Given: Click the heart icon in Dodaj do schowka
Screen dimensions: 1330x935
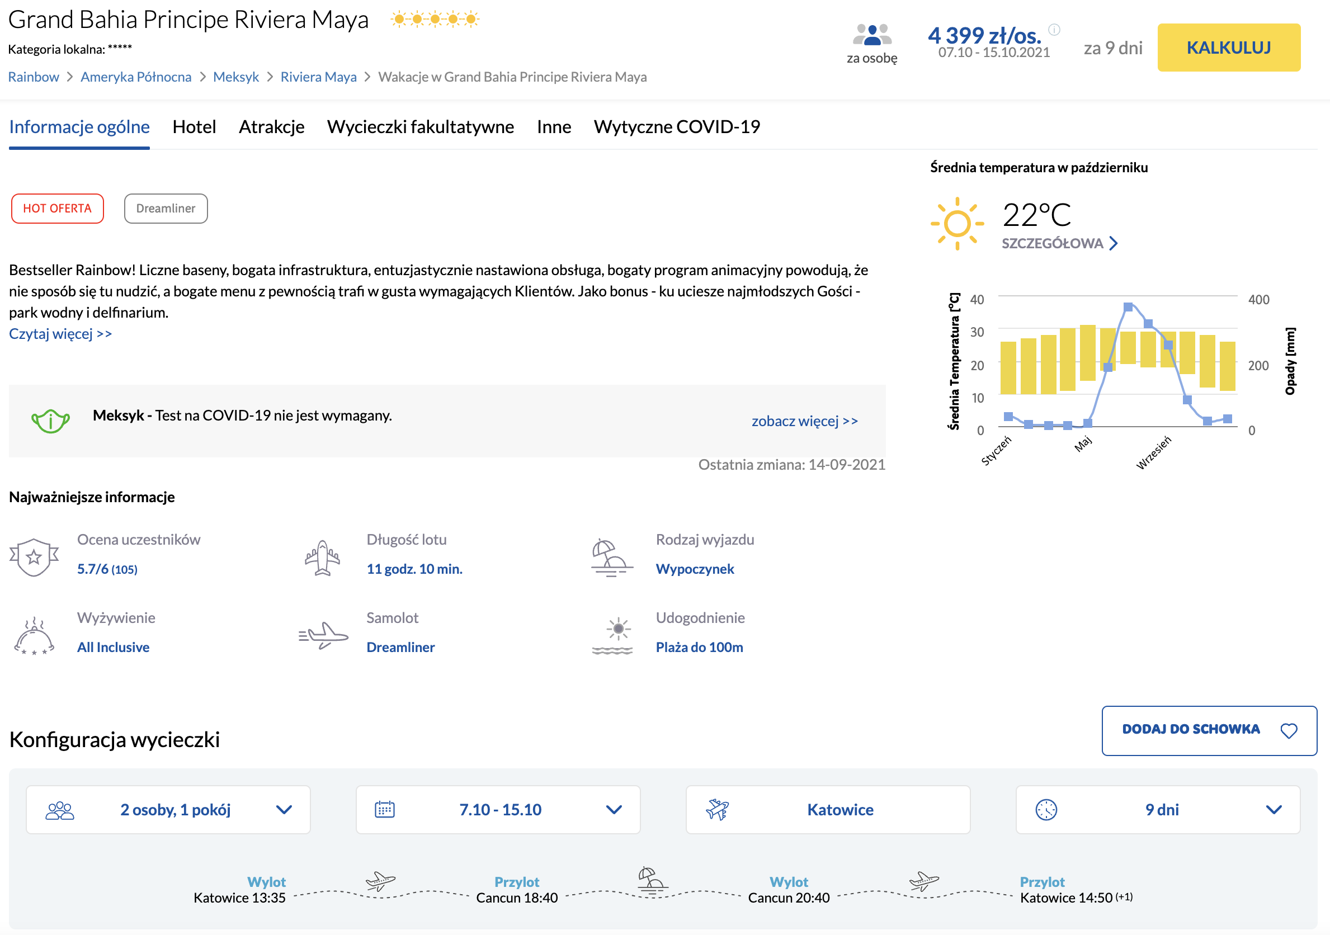Looking at the screenshot, I should [x=1289, y=730].
